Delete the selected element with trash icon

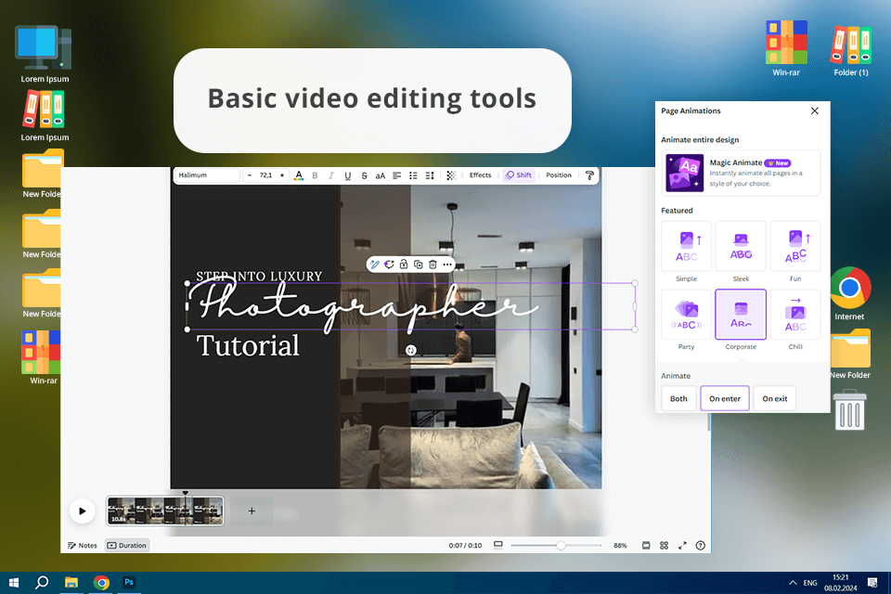coord(433,265)
